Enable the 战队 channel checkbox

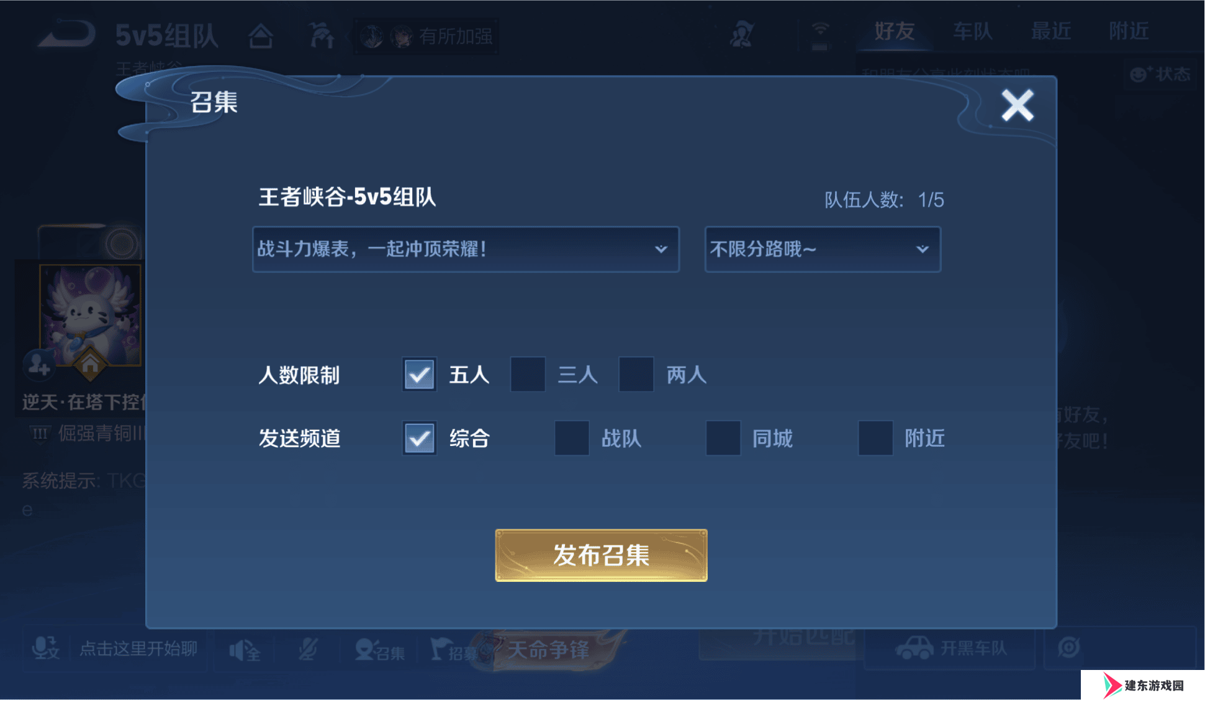click(x=572, y=438)
